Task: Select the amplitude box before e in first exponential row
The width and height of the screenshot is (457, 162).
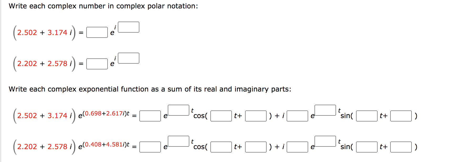Action: [150, 116]
